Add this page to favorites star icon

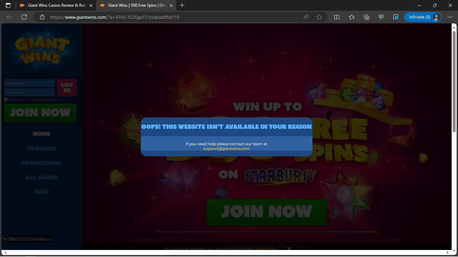pyautogui.click(x=319, y=17)
